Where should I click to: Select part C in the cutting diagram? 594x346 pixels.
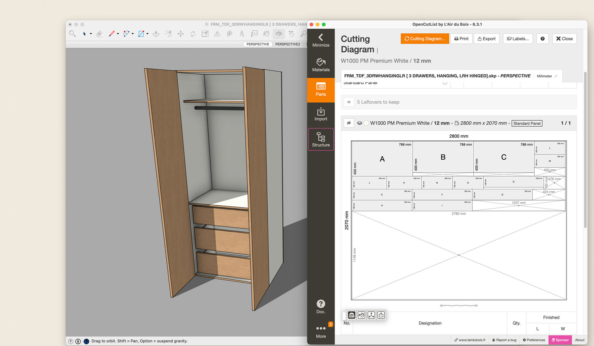click(504, 157)
